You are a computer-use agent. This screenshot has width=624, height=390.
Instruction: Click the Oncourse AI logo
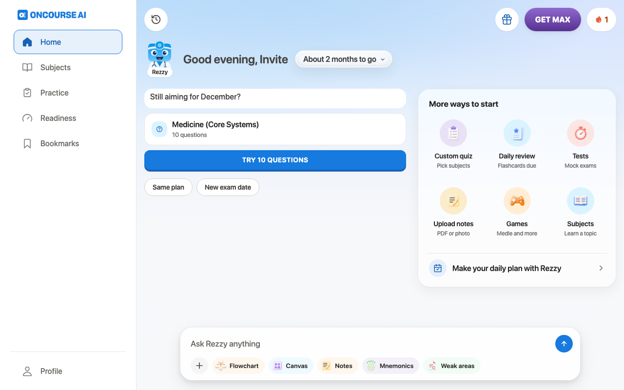(52, 15)
